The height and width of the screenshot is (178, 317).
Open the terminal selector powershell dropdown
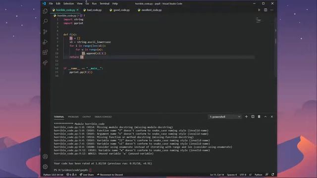pyautogui.click(x=225, y=117)
